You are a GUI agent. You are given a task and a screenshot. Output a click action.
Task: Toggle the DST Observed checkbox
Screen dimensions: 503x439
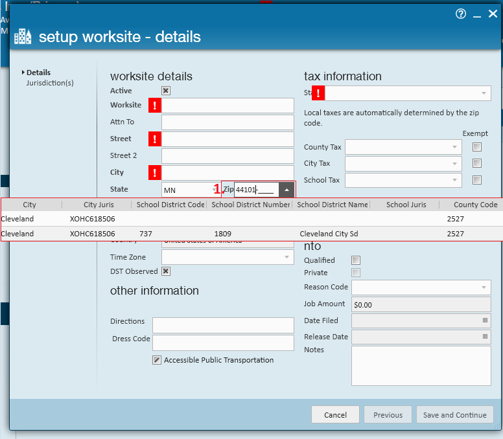[x=166, y=271]
